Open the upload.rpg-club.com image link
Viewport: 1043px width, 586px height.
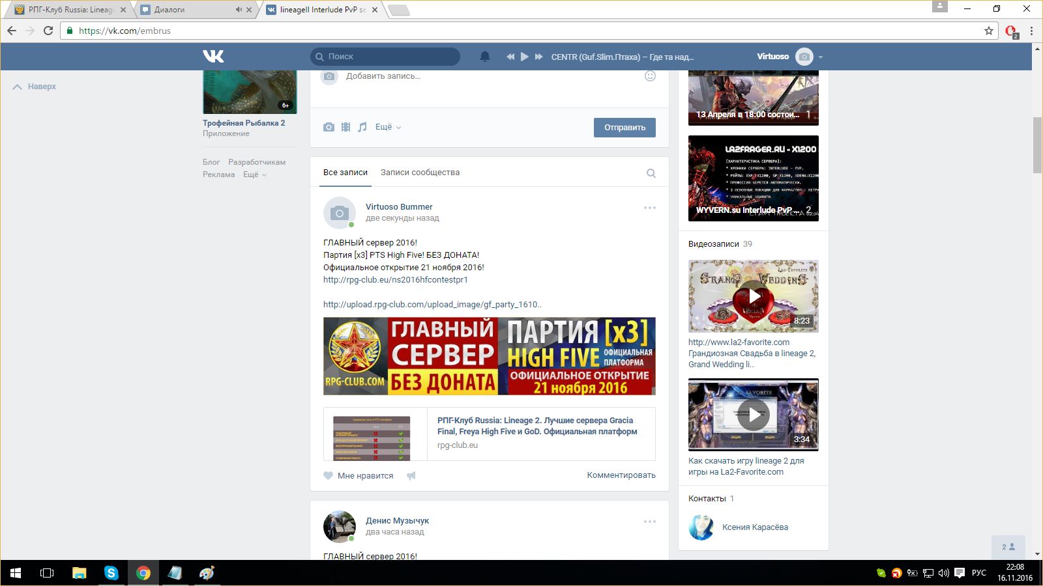(432, 305)
